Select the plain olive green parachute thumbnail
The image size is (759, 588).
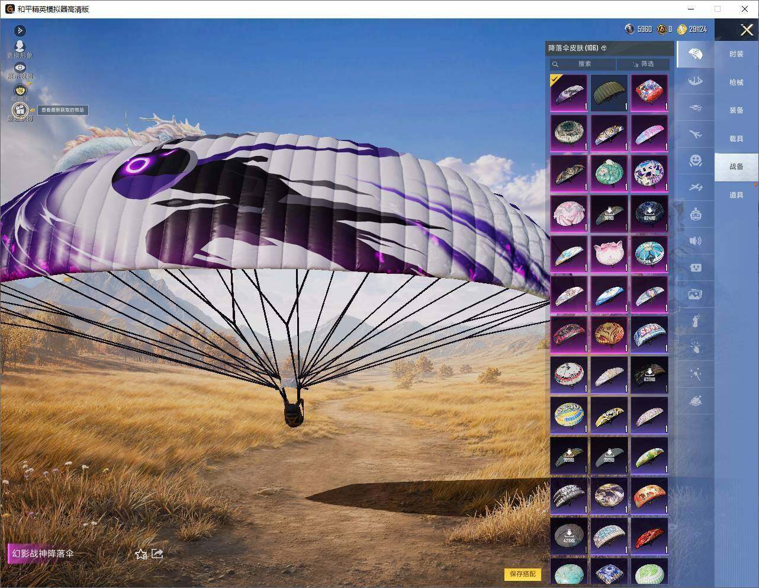[x=609, y=92]
